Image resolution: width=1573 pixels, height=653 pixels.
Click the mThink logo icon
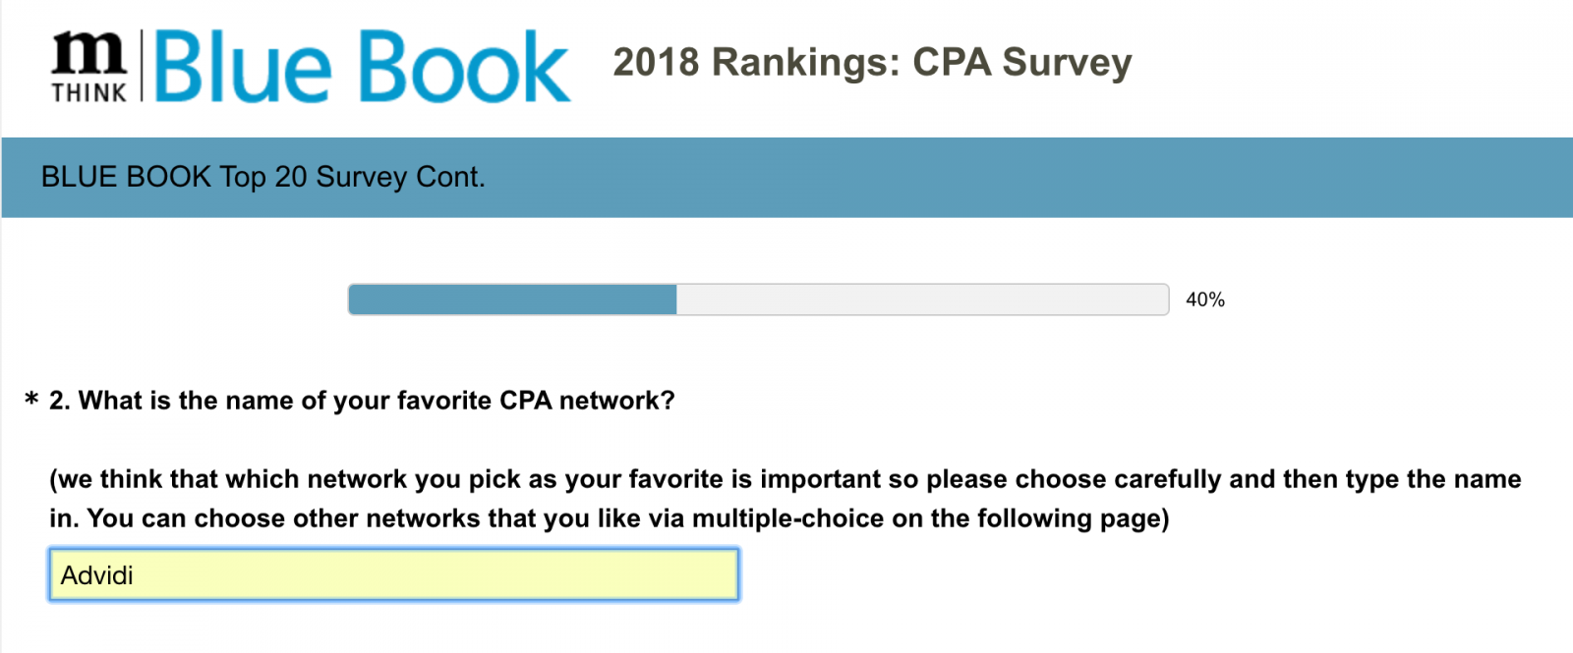[89, 66]
